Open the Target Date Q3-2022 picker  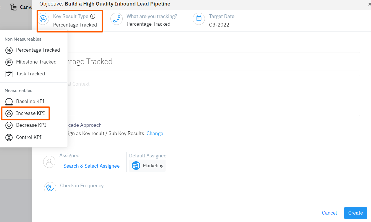[x=219, y=25]
